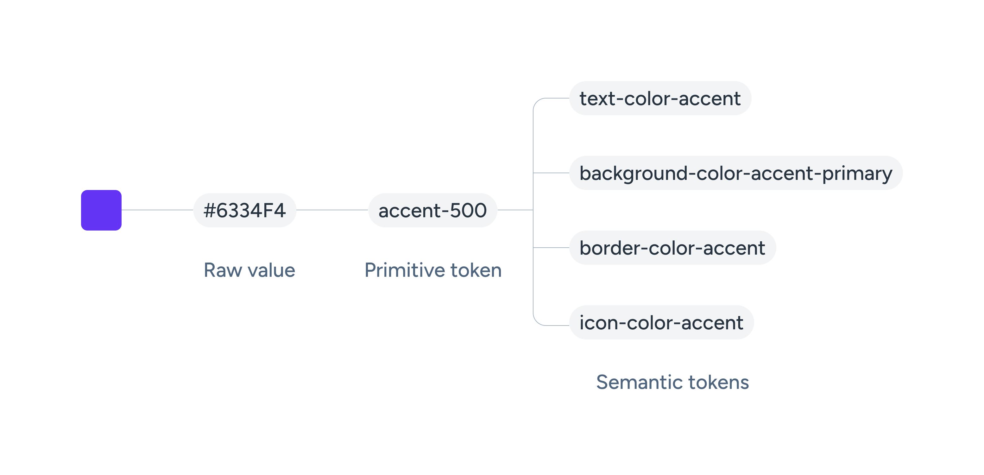Click the connector line between swatch and #6334F4

(x=157, y=210)
